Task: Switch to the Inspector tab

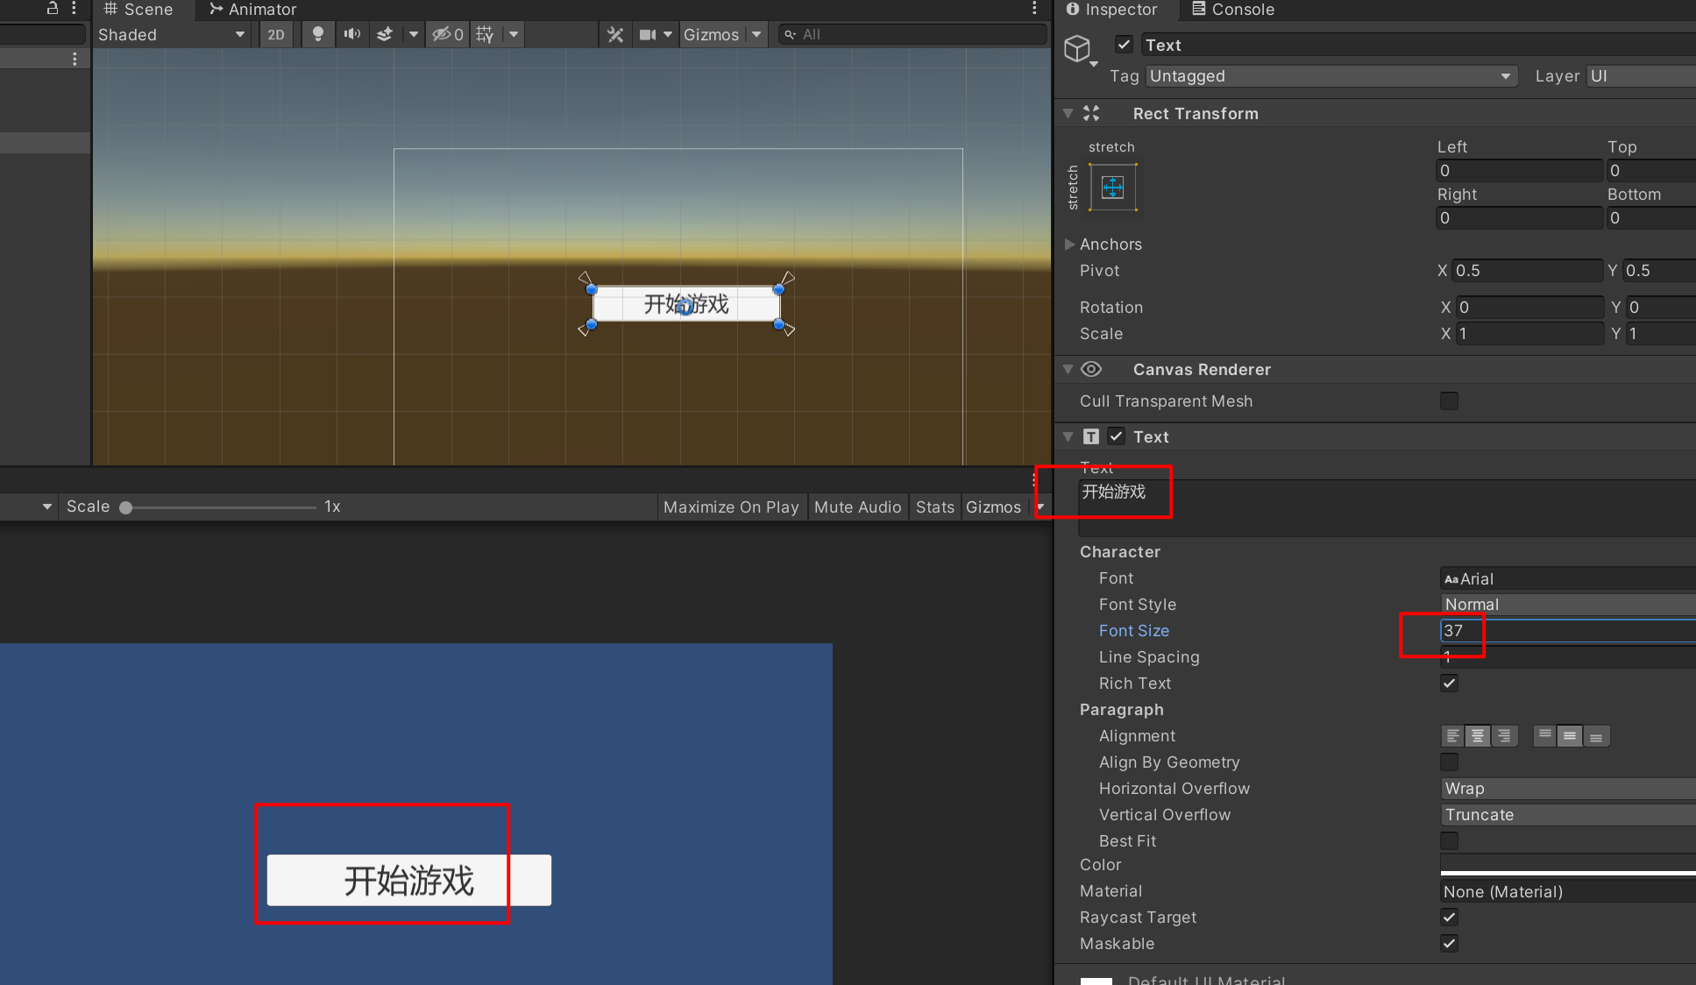Action: point(1111,10)
